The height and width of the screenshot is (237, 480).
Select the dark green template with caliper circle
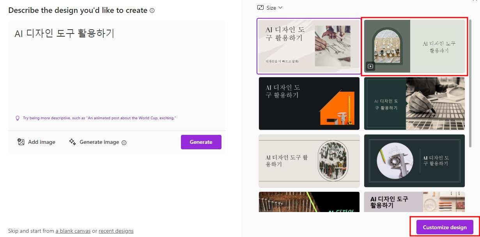point(414,161)
